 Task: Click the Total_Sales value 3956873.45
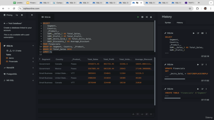94,64
